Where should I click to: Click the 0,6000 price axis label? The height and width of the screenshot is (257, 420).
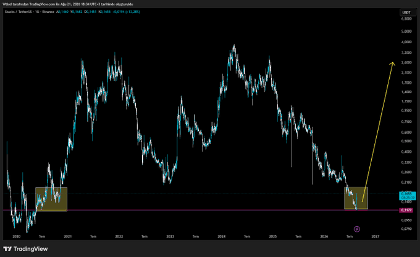coord(406,133)
